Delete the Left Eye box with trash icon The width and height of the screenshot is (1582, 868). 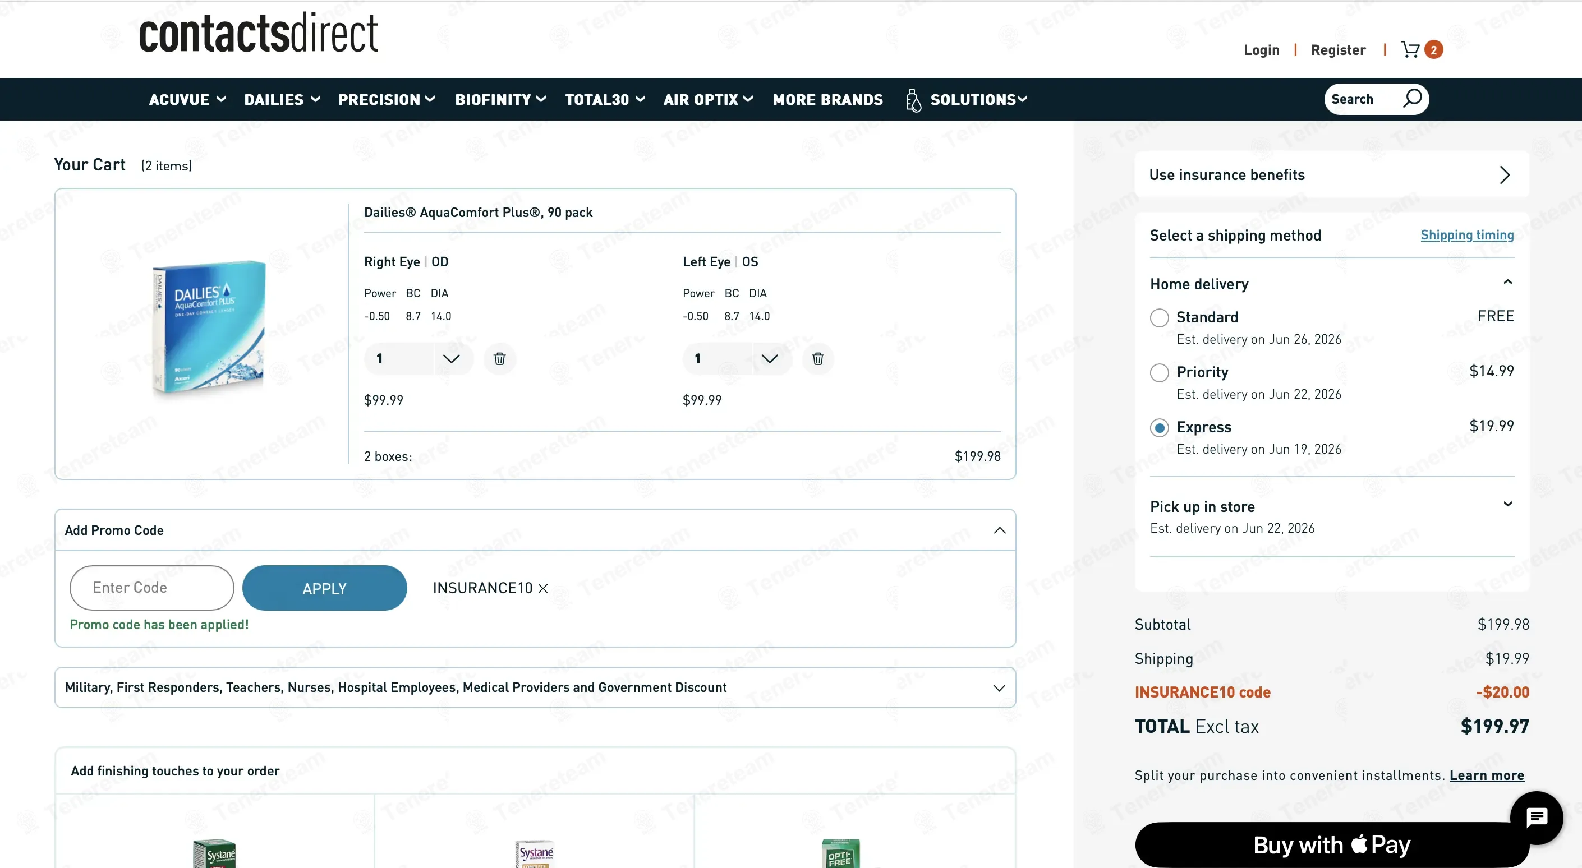[x=817, y=358]
